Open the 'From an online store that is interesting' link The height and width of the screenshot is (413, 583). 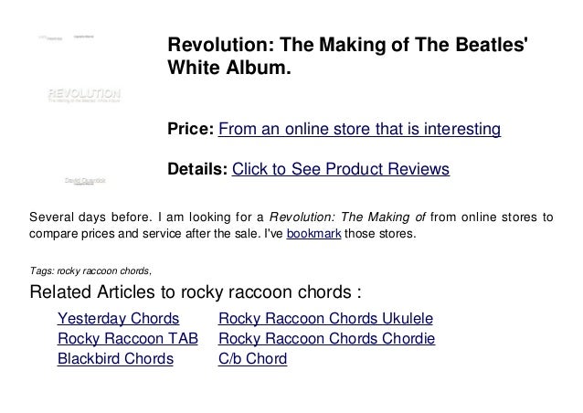pyautogui.click(x=359, y=129)
